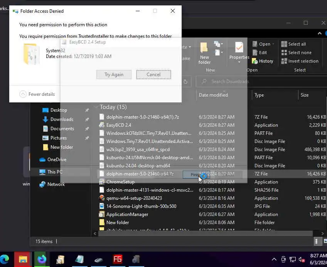327x267 pixels.
Task: Click Select all in ribbon
Action: click(293, 44)
